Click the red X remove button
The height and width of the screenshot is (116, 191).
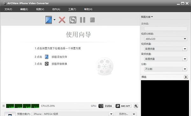[62, 20]
